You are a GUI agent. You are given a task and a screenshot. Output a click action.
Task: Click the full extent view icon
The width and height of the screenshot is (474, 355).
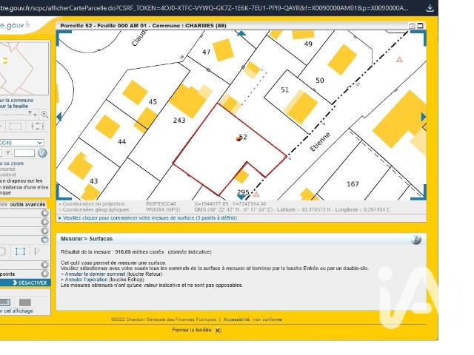point(38,126)
